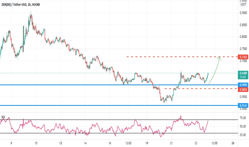This screenshot has height=147, width=249.
Task: Click the 75.00 RSI axis value
Action: (243, 118)
